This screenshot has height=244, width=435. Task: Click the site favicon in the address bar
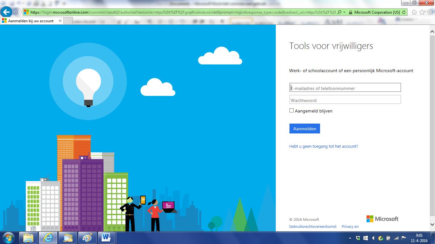point(26,12)
